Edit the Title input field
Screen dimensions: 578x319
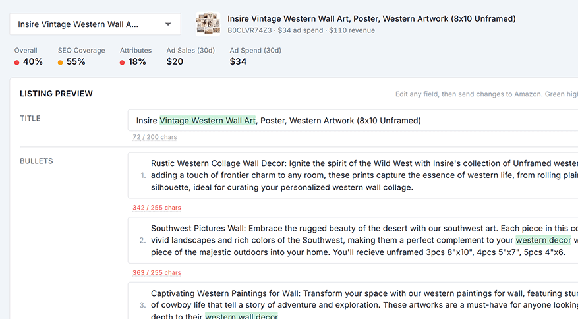click(353, 120)
